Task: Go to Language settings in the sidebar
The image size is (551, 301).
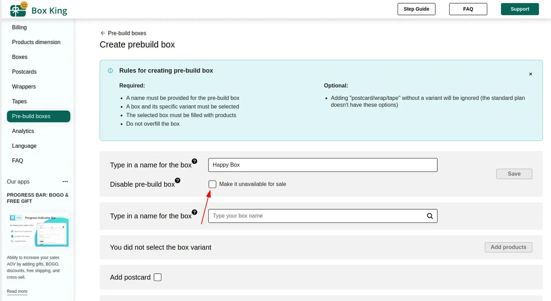Action: click(24, 146)
